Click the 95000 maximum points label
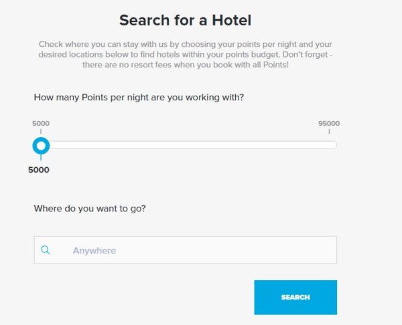The height and width of the screenshot is (325, 402). click(x=329, y=123)
